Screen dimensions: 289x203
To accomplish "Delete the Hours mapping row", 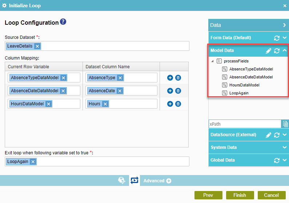I will click(178, 104).
